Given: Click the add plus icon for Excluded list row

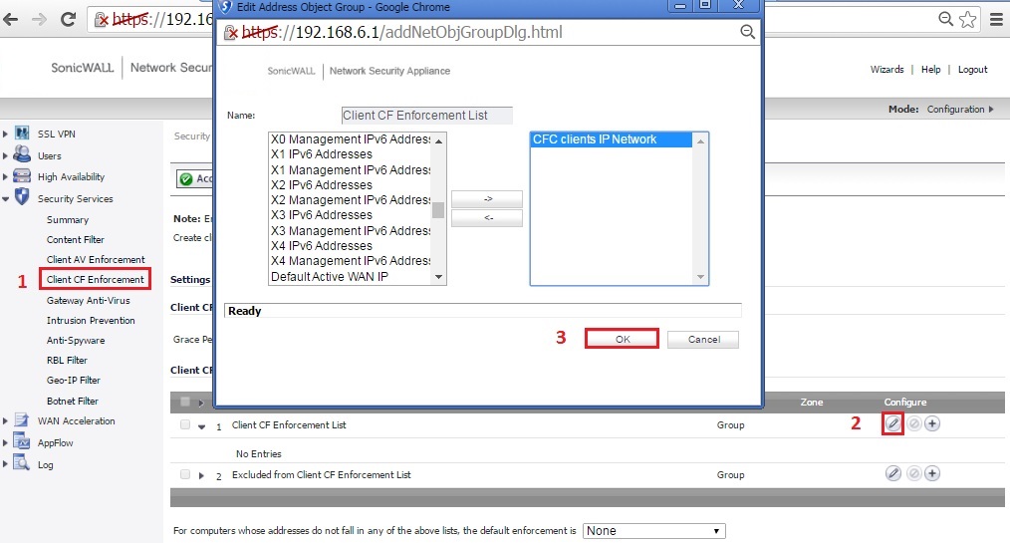Looking at the screenshot, I should coord(932,473).
